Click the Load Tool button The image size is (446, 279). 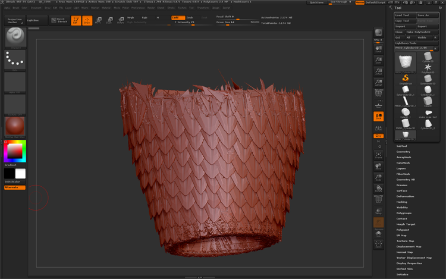click(x=406, y=15)
